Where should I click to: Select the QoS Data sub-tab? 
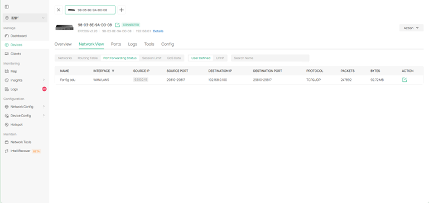(x=174, y=58)
